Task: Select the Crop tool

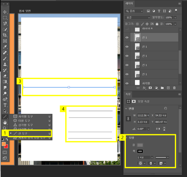Action: [5, 35]
